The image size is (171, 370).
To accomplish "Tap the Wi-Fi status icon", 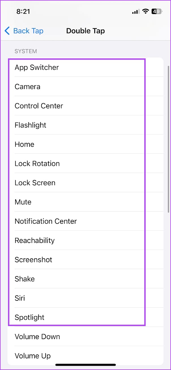I will click(x=146, y=12).
